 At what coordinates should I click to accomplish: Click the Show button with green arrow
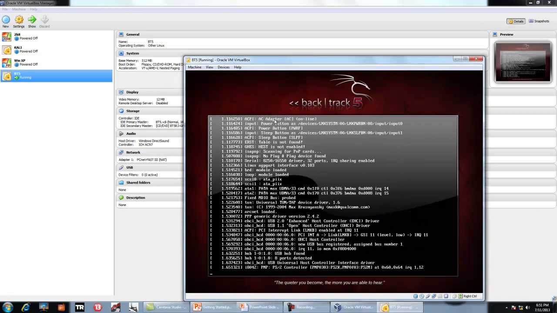[32, 21]
